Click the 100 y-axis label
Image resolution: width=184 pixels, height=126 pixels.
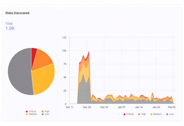point(64,51)
